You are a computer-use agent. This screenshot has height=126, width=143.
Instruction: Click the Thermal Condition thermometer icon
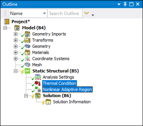coord(38,83)
